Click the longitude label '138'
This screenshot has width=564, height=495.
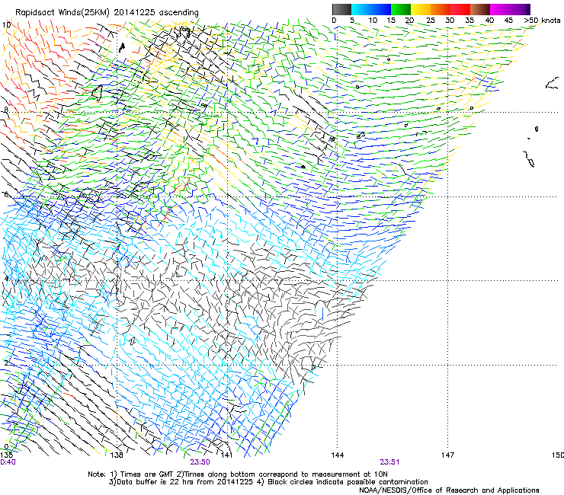(x=116, y=455)
